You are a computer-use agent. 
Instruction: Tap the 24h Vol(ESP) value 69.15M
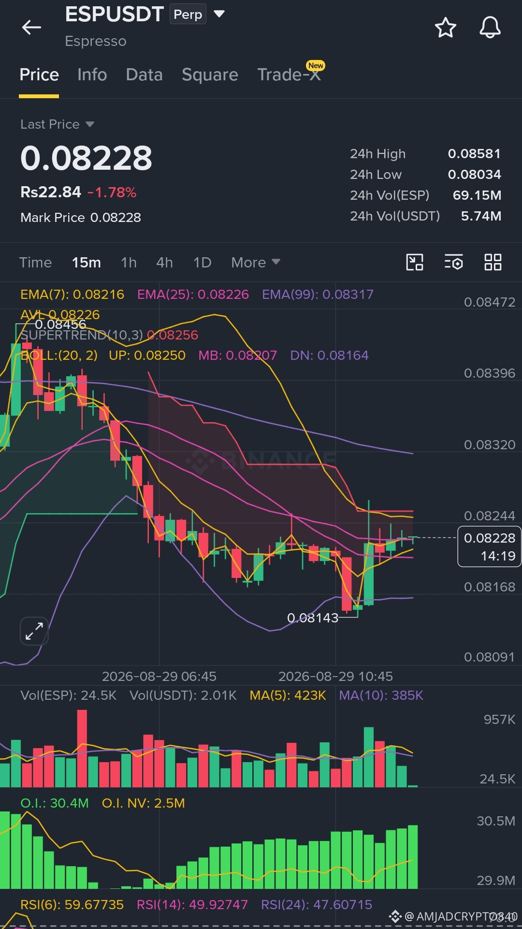[477, 195]
